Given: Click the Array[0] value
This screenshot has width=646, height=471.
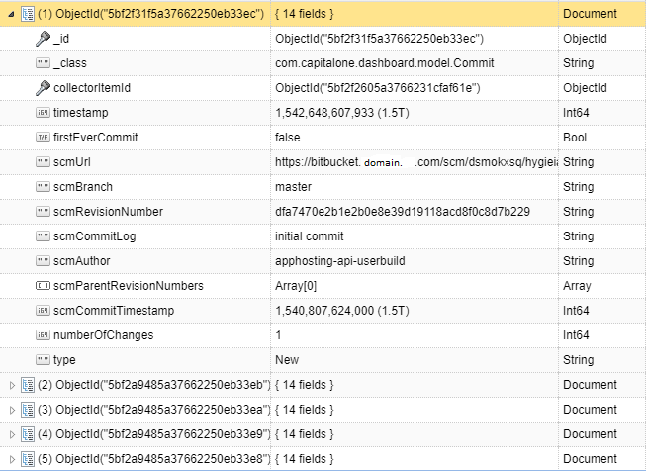Looking at the screenshot, I should point(296,286).
